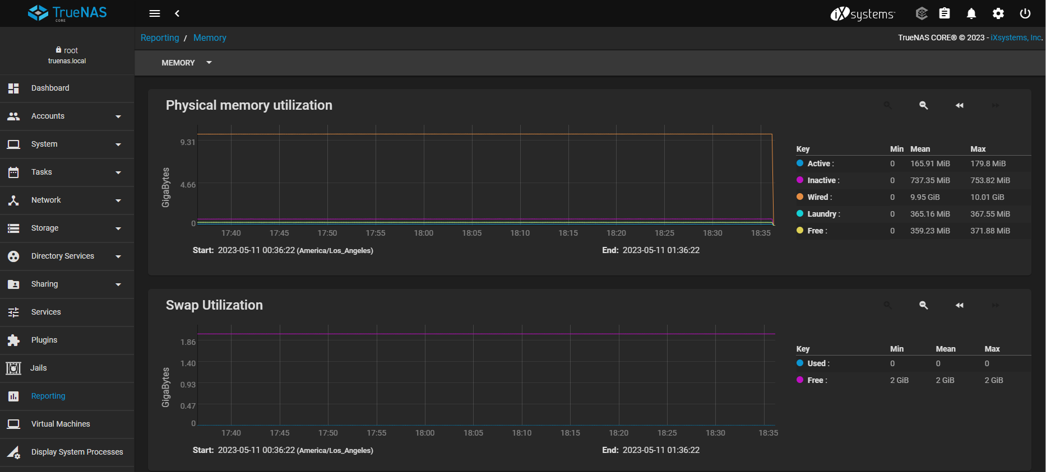
Task: Open the task manager clipboard icon
Action: pos(945,13)
